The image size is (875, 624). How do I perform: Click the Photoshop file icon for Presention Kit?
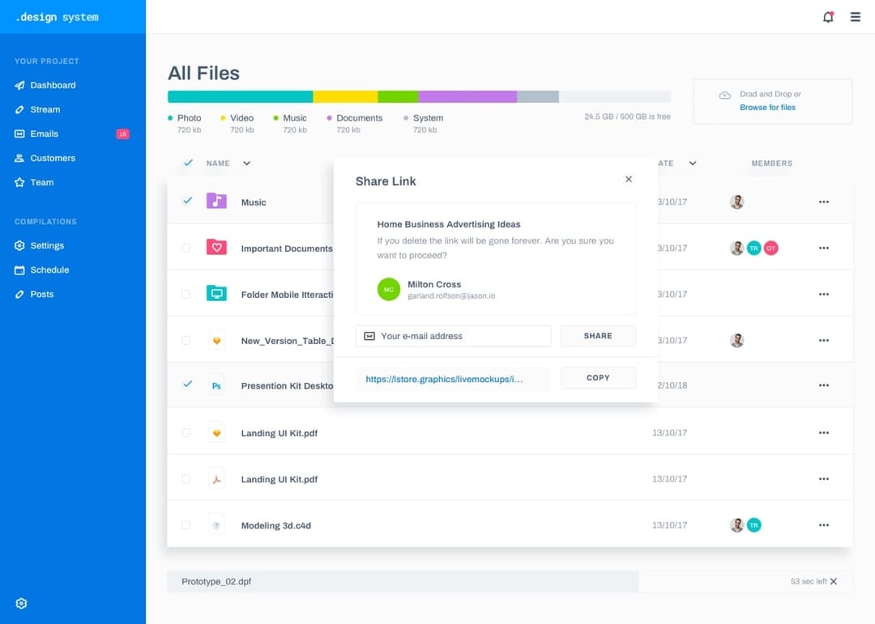point(216,386)
